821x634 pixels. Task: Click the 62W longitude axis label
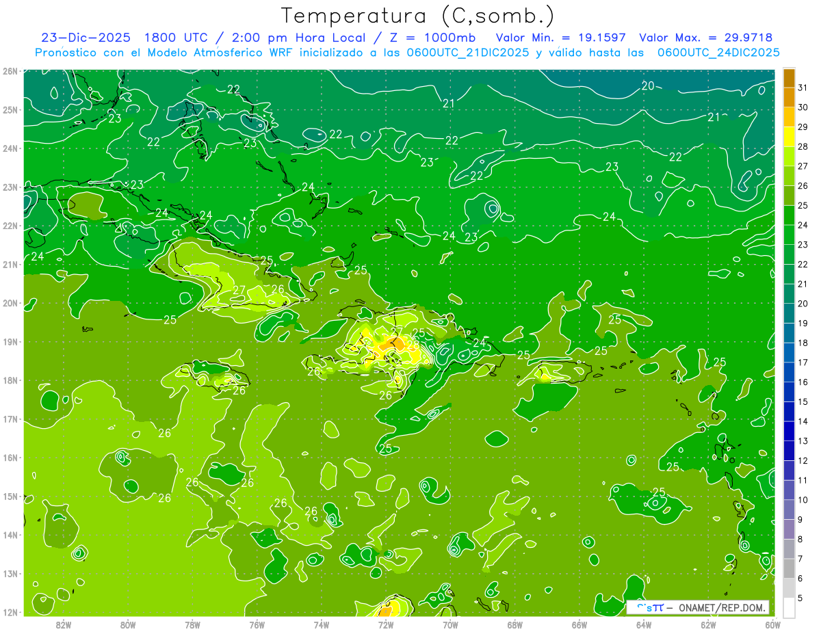pos(708,624)
